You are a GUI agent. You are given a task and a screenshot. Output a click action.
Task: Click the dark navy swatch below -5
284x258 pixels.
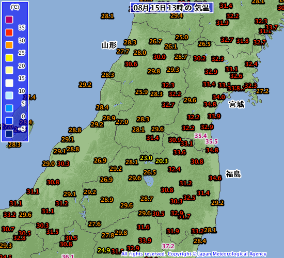pos(9,134)
